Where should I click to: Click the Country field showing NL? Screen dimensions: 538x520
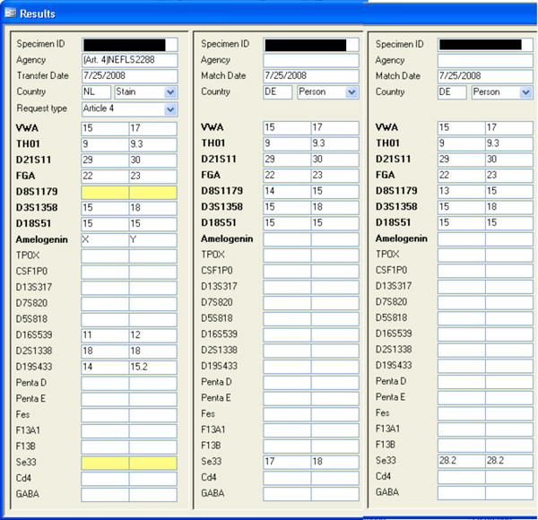pyautogui.click(x=96, y=91)
